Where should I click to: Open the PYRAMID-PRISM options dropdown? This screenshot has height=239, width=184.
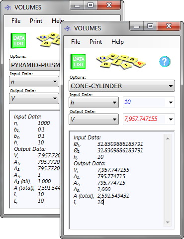point(34,65)
